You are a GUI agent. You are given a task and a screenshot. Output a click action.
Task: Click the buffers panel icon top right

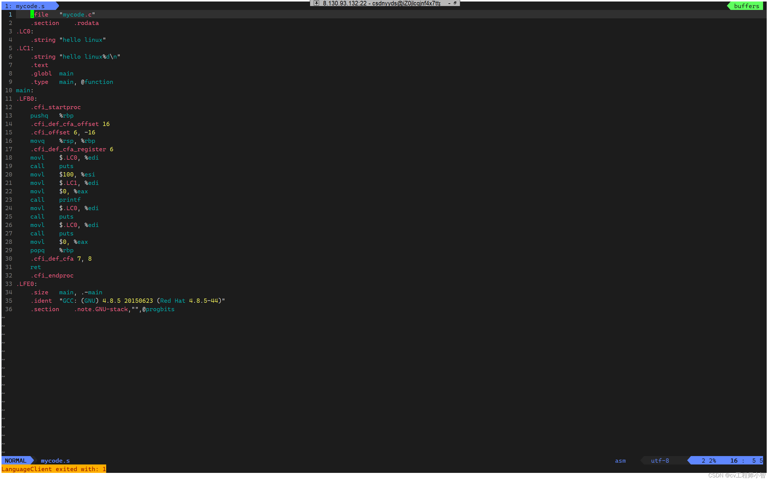tap(750, 7)
